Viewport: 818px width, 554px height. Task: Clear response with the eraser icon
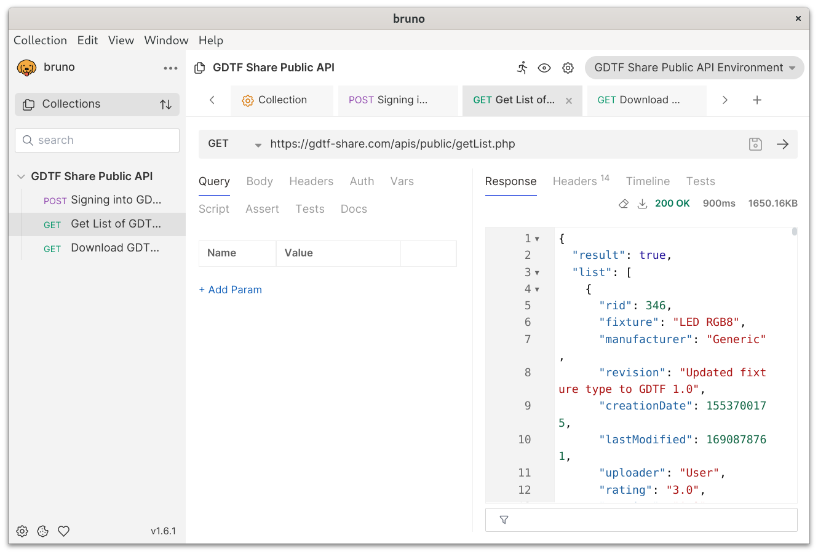pos(624,204)
